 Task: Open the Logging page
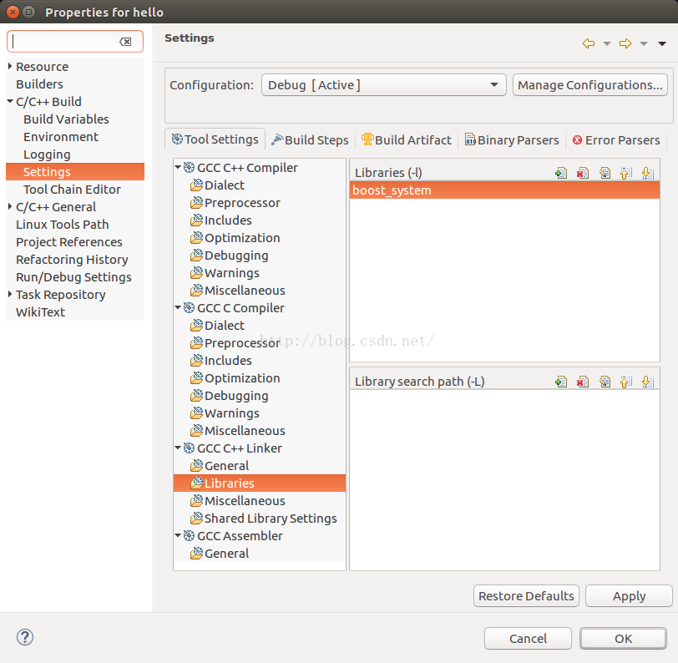tap(47, 154)
